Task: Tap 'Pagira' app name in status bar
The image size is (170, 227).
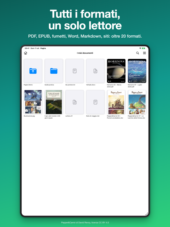Action: coord(43,48)
